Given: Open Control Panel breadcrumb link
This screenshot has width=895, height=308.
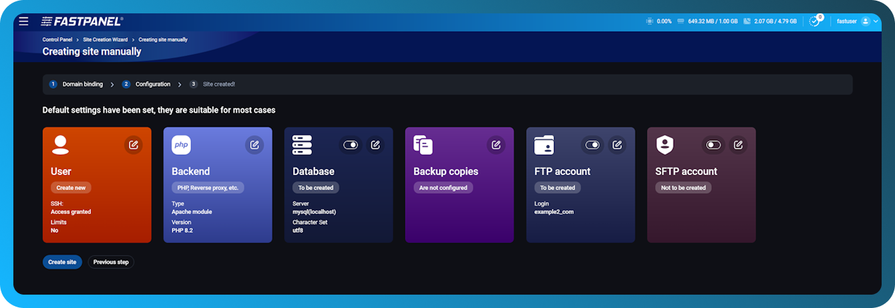Looking at the screenshot, I should click(57, 40).
